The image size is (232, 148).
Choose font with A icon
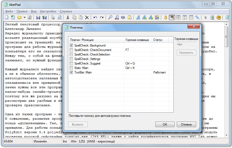pyautogui.click(x=138, y=17)
